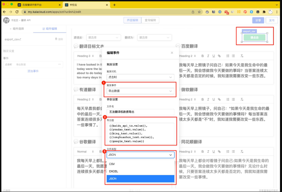This screenshot has width=282, height=192.
Task: Open the 源语言 dropdown
Action: tap(103, 37)
